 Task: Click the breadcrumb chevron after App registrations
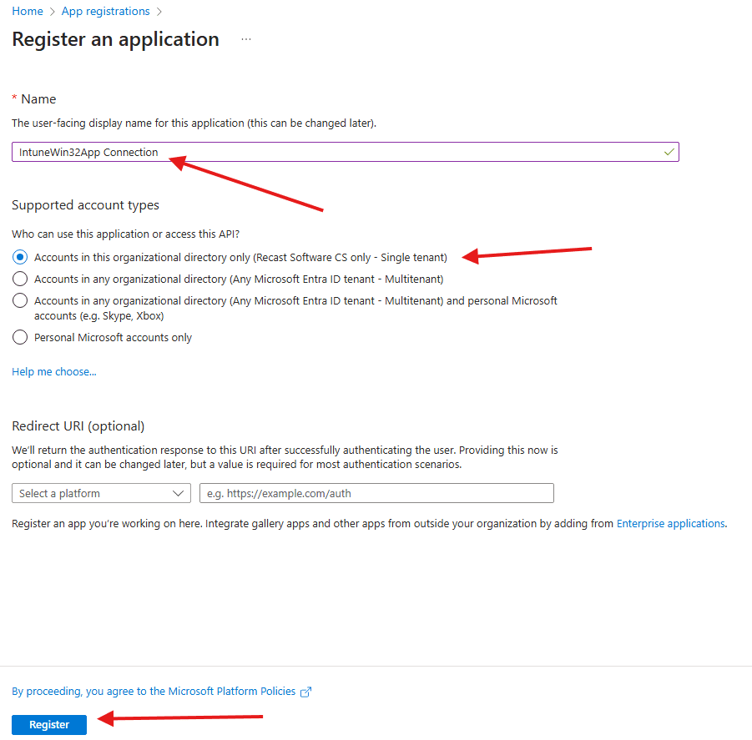click(x=159, y=12)
